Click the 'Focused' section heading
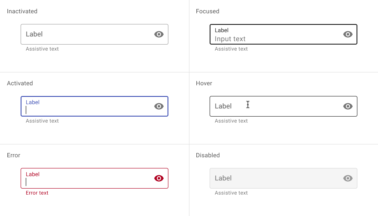Screen dimensions: 378x216 (207, 11)
